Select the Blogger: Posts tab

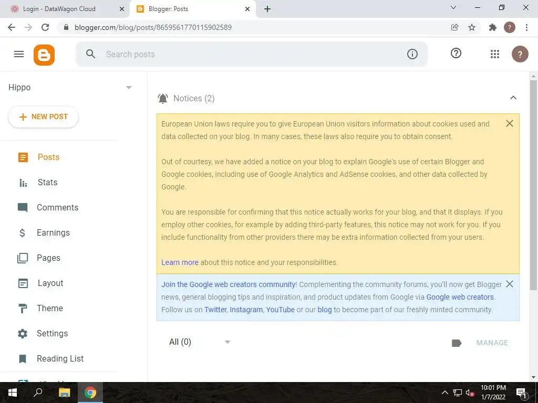point(168,9)
